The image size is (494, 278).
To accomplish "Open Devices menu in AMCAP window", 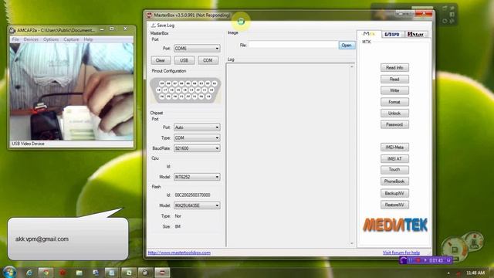I will tap(31, 39).
